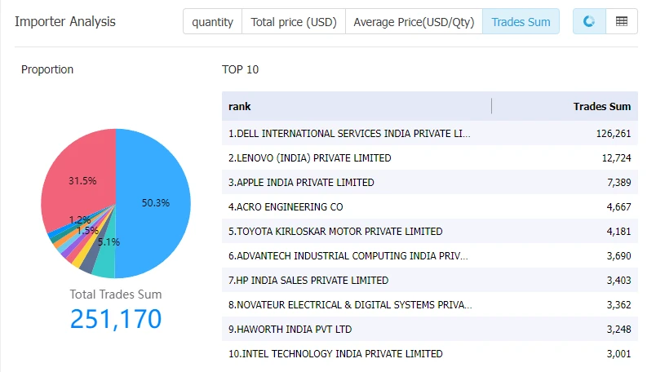Switch to table view icon

click(x=622, y=21)
